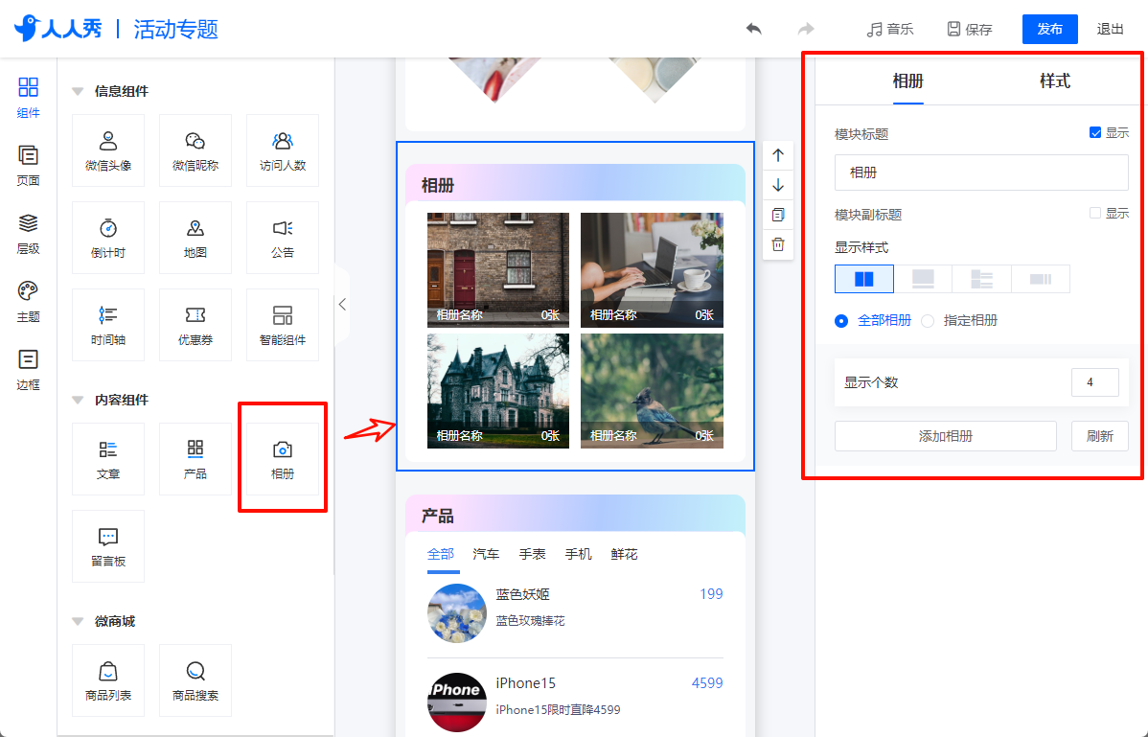Image resolution: width=1148 pixels, height=737 pixels.
Task: Click the 发布 publish button
Action: [x=1050, y=30]
